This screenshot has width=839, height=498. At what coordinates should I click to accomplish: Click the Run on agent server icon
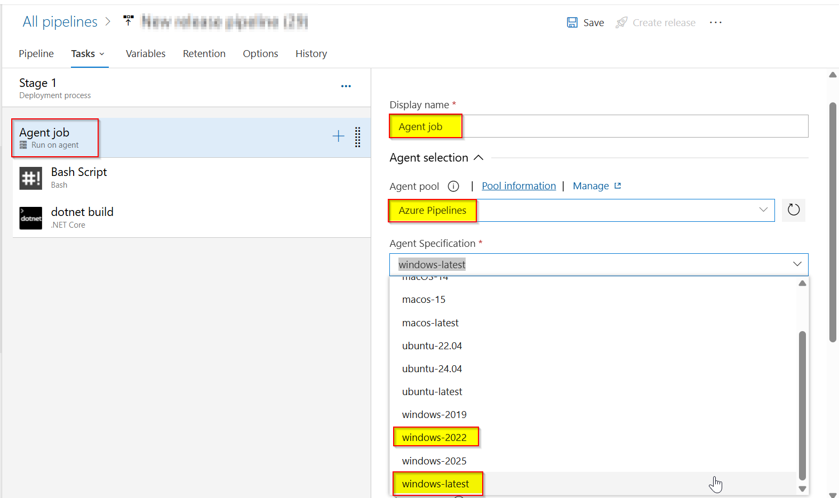click(x=23, y=145)
